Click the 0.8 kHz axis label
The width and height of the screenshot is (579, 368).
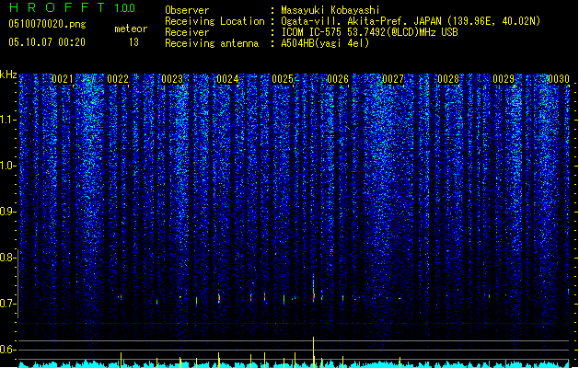pyautogui.click(x=7, y=258)
